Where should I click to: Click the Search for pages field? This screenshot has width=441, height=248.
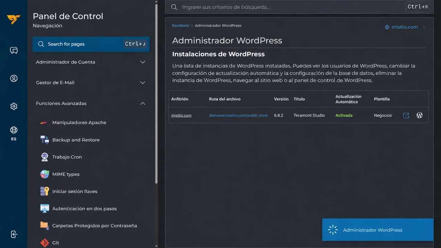(91, 44)
